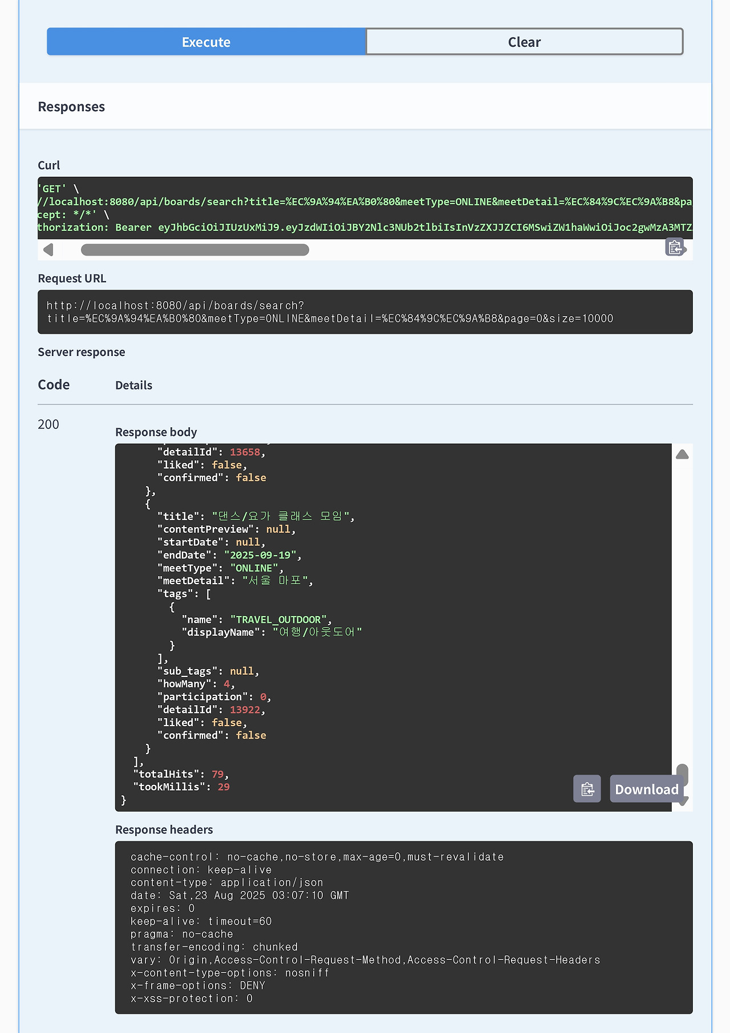Copy the curl command to clipboard
This screenshot has height=1033, width=730.
[x=675, y=248]
